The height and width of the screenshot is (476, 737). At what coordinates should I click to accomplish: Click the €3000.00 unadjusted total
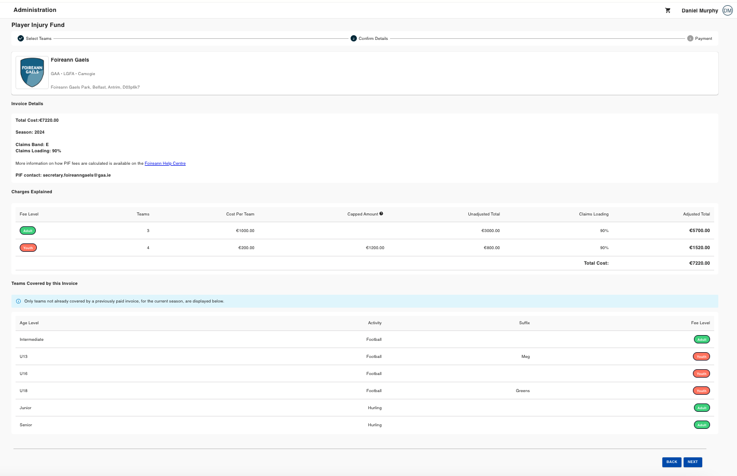click(491, 230)
